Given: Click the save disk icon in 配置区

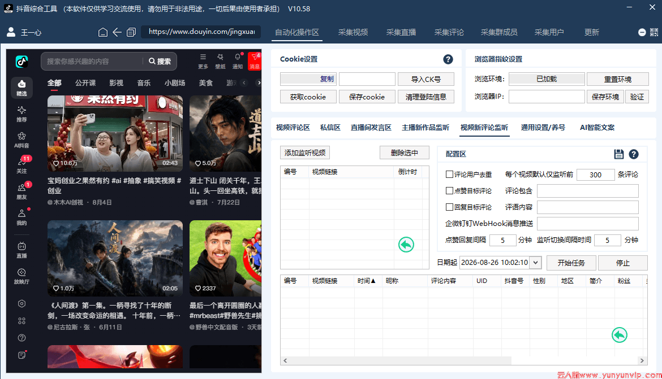Looking at the screenshot, I should pos(619,154).
